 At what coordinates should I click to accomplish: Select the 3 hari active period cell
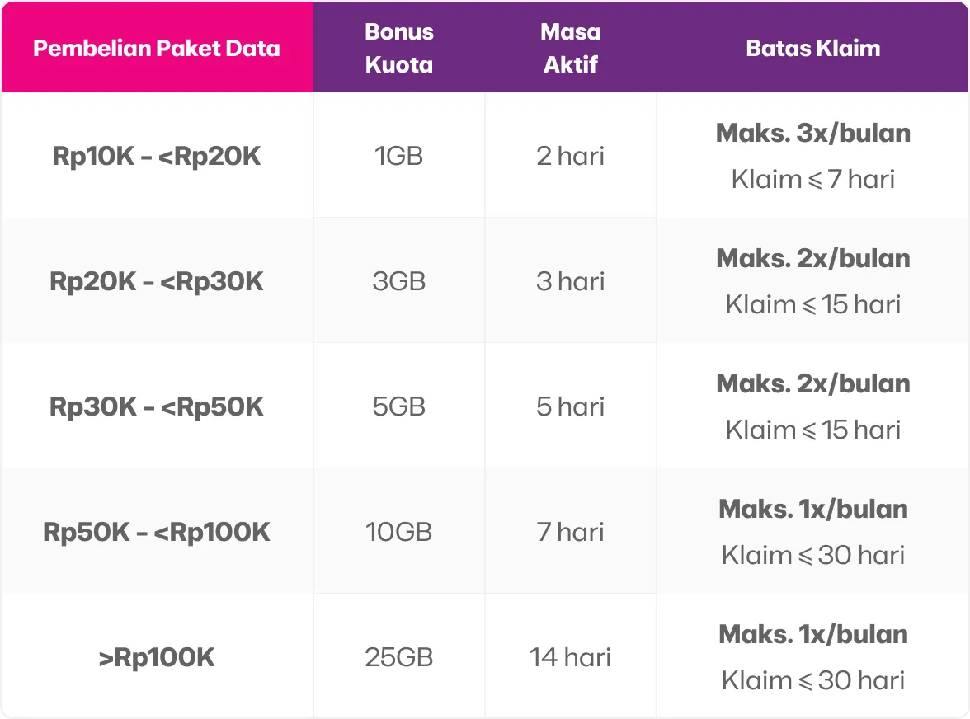click(x=571, y=282)
